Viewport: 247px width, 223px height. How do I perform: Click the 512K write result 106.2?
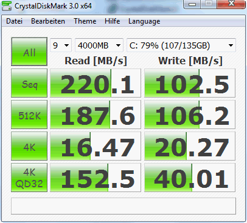[x=190, y=115]
